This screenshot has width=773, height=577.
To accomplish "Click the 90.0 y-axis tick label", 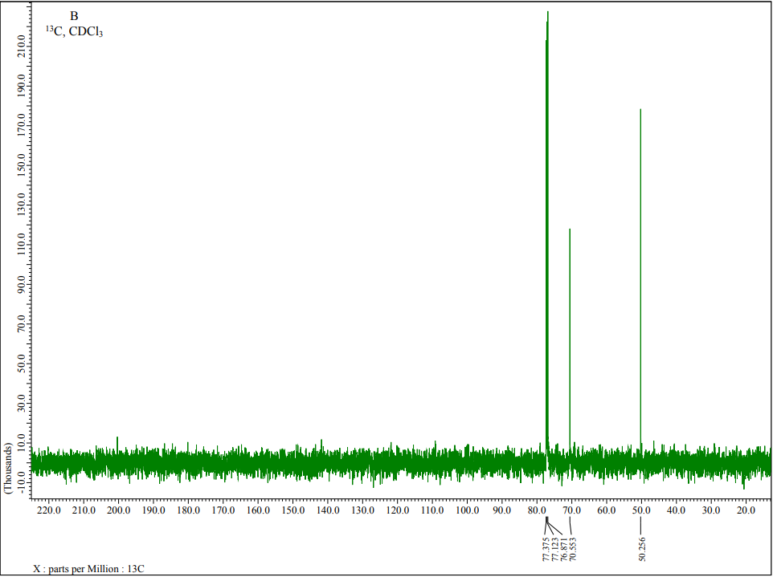I will 22,285.
